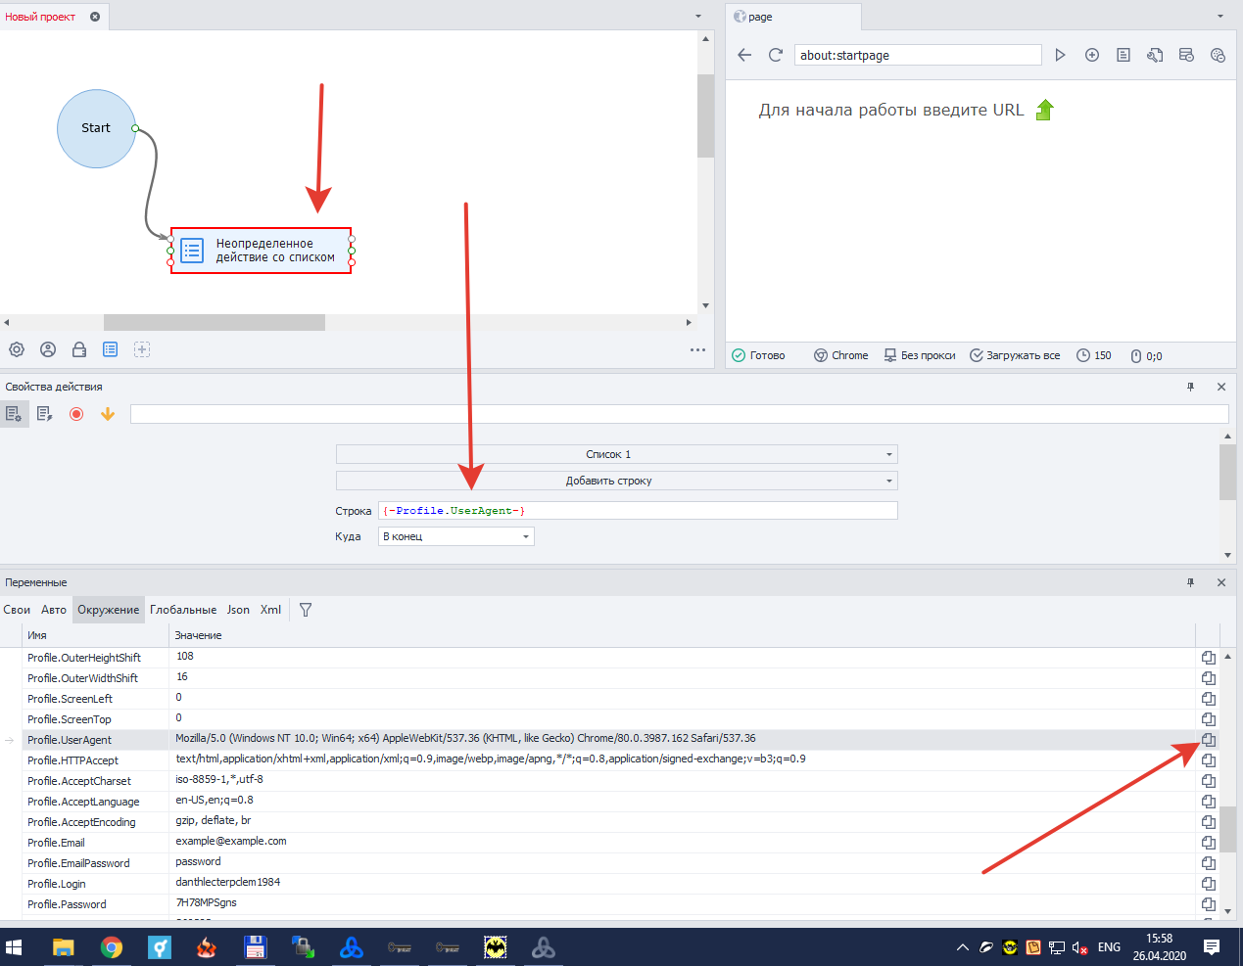The height and width of the screenshot is (966, 1243).
Task: Click the browser back arrow
Action: pos(744,55)
